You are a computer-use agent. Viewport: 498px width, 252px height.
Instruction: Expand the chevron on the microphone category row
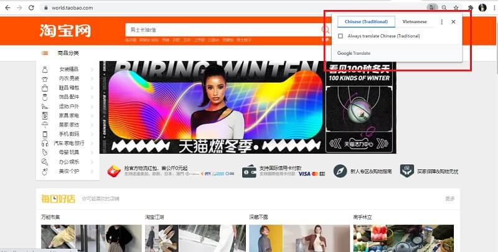[92, 162]
